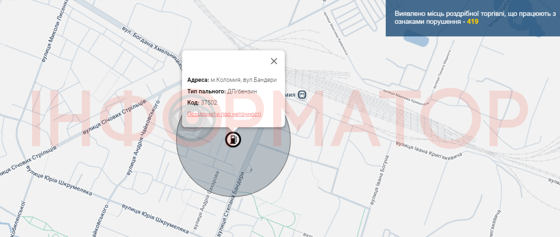This screenshot has width=560, height=237.
Task: Click the 'вулиця Андрія Чайковського' street label
Action: [x=143, y=138]
